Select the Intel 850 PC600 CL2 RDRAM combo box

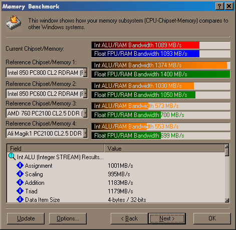[47, 93]
